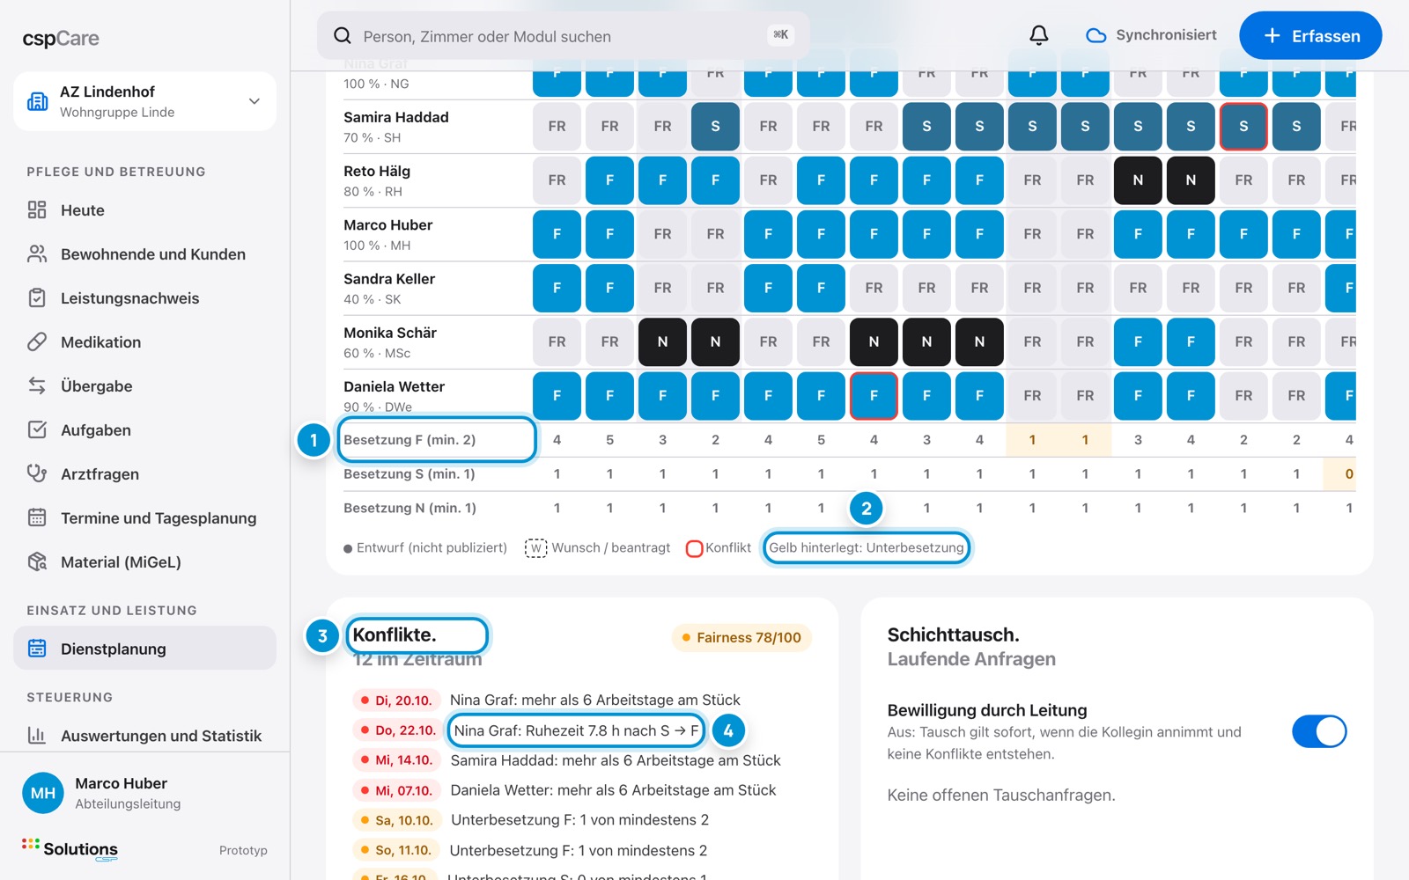The width and height of the screenshot is (1409, 880).
Task: Open Nina Graf Ruhezeit conflict entry
Action: pos(575,730)
